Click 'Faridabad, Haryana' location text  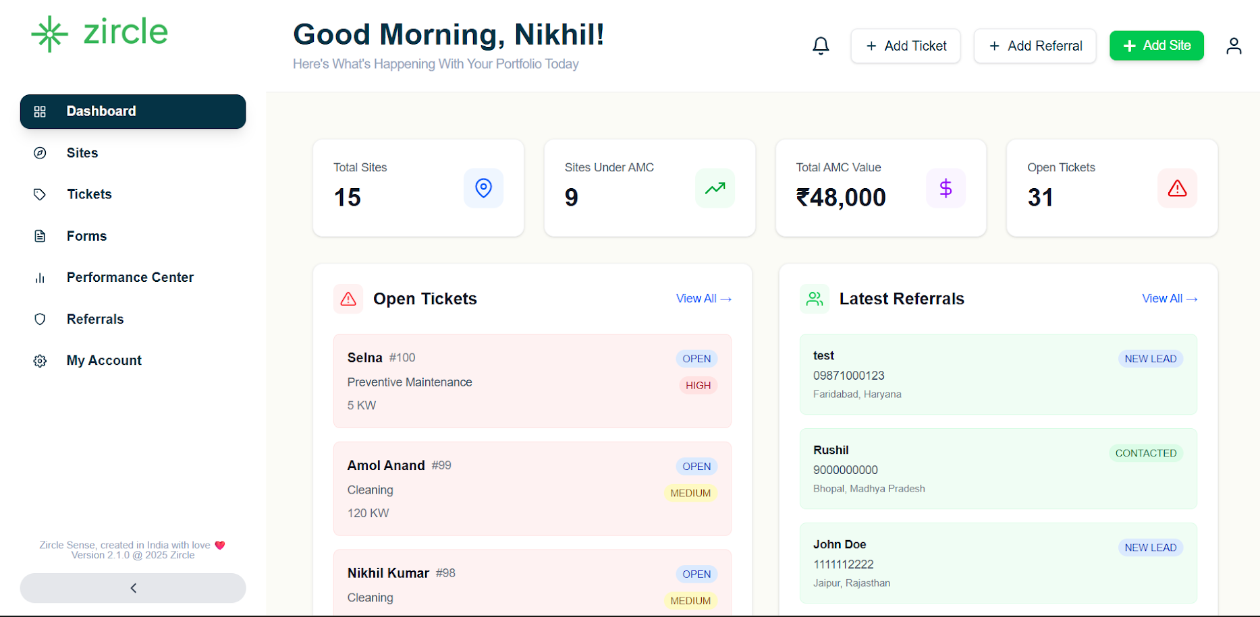[857, 394]
